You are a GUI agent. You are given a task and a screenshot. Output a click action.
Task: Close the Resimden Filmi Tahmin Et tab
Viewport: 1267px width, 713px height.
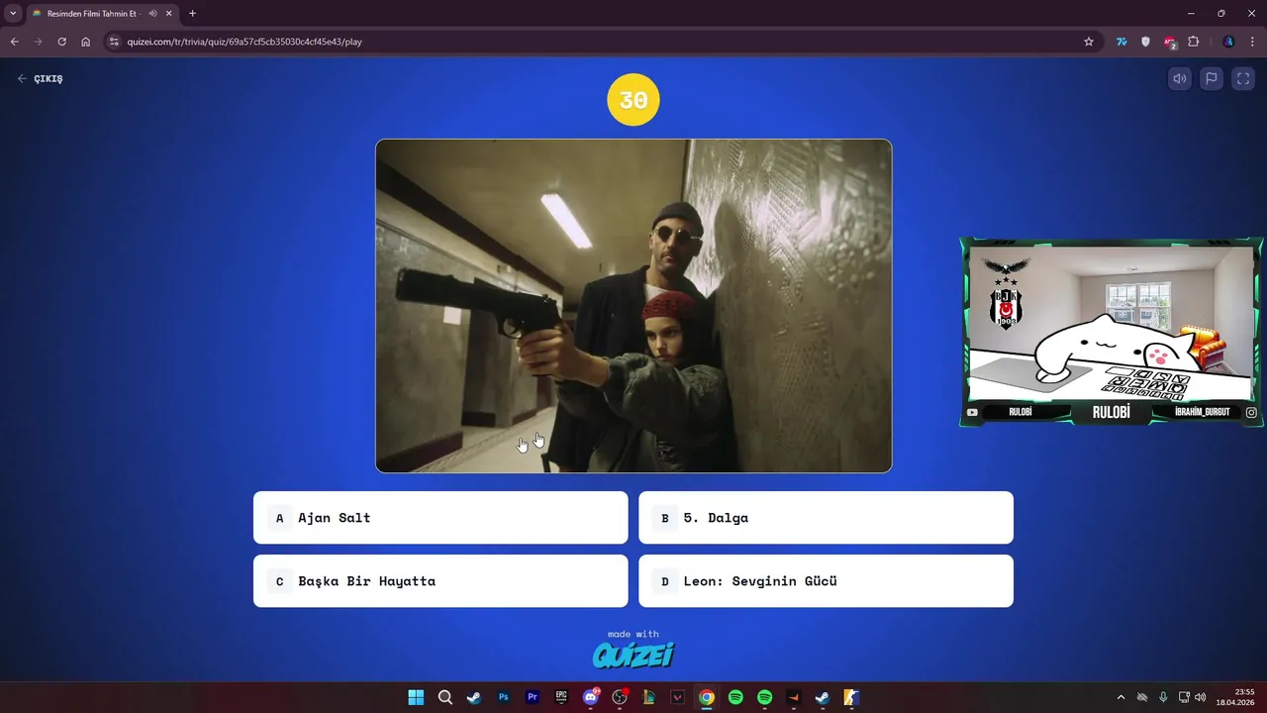[169, 14]
